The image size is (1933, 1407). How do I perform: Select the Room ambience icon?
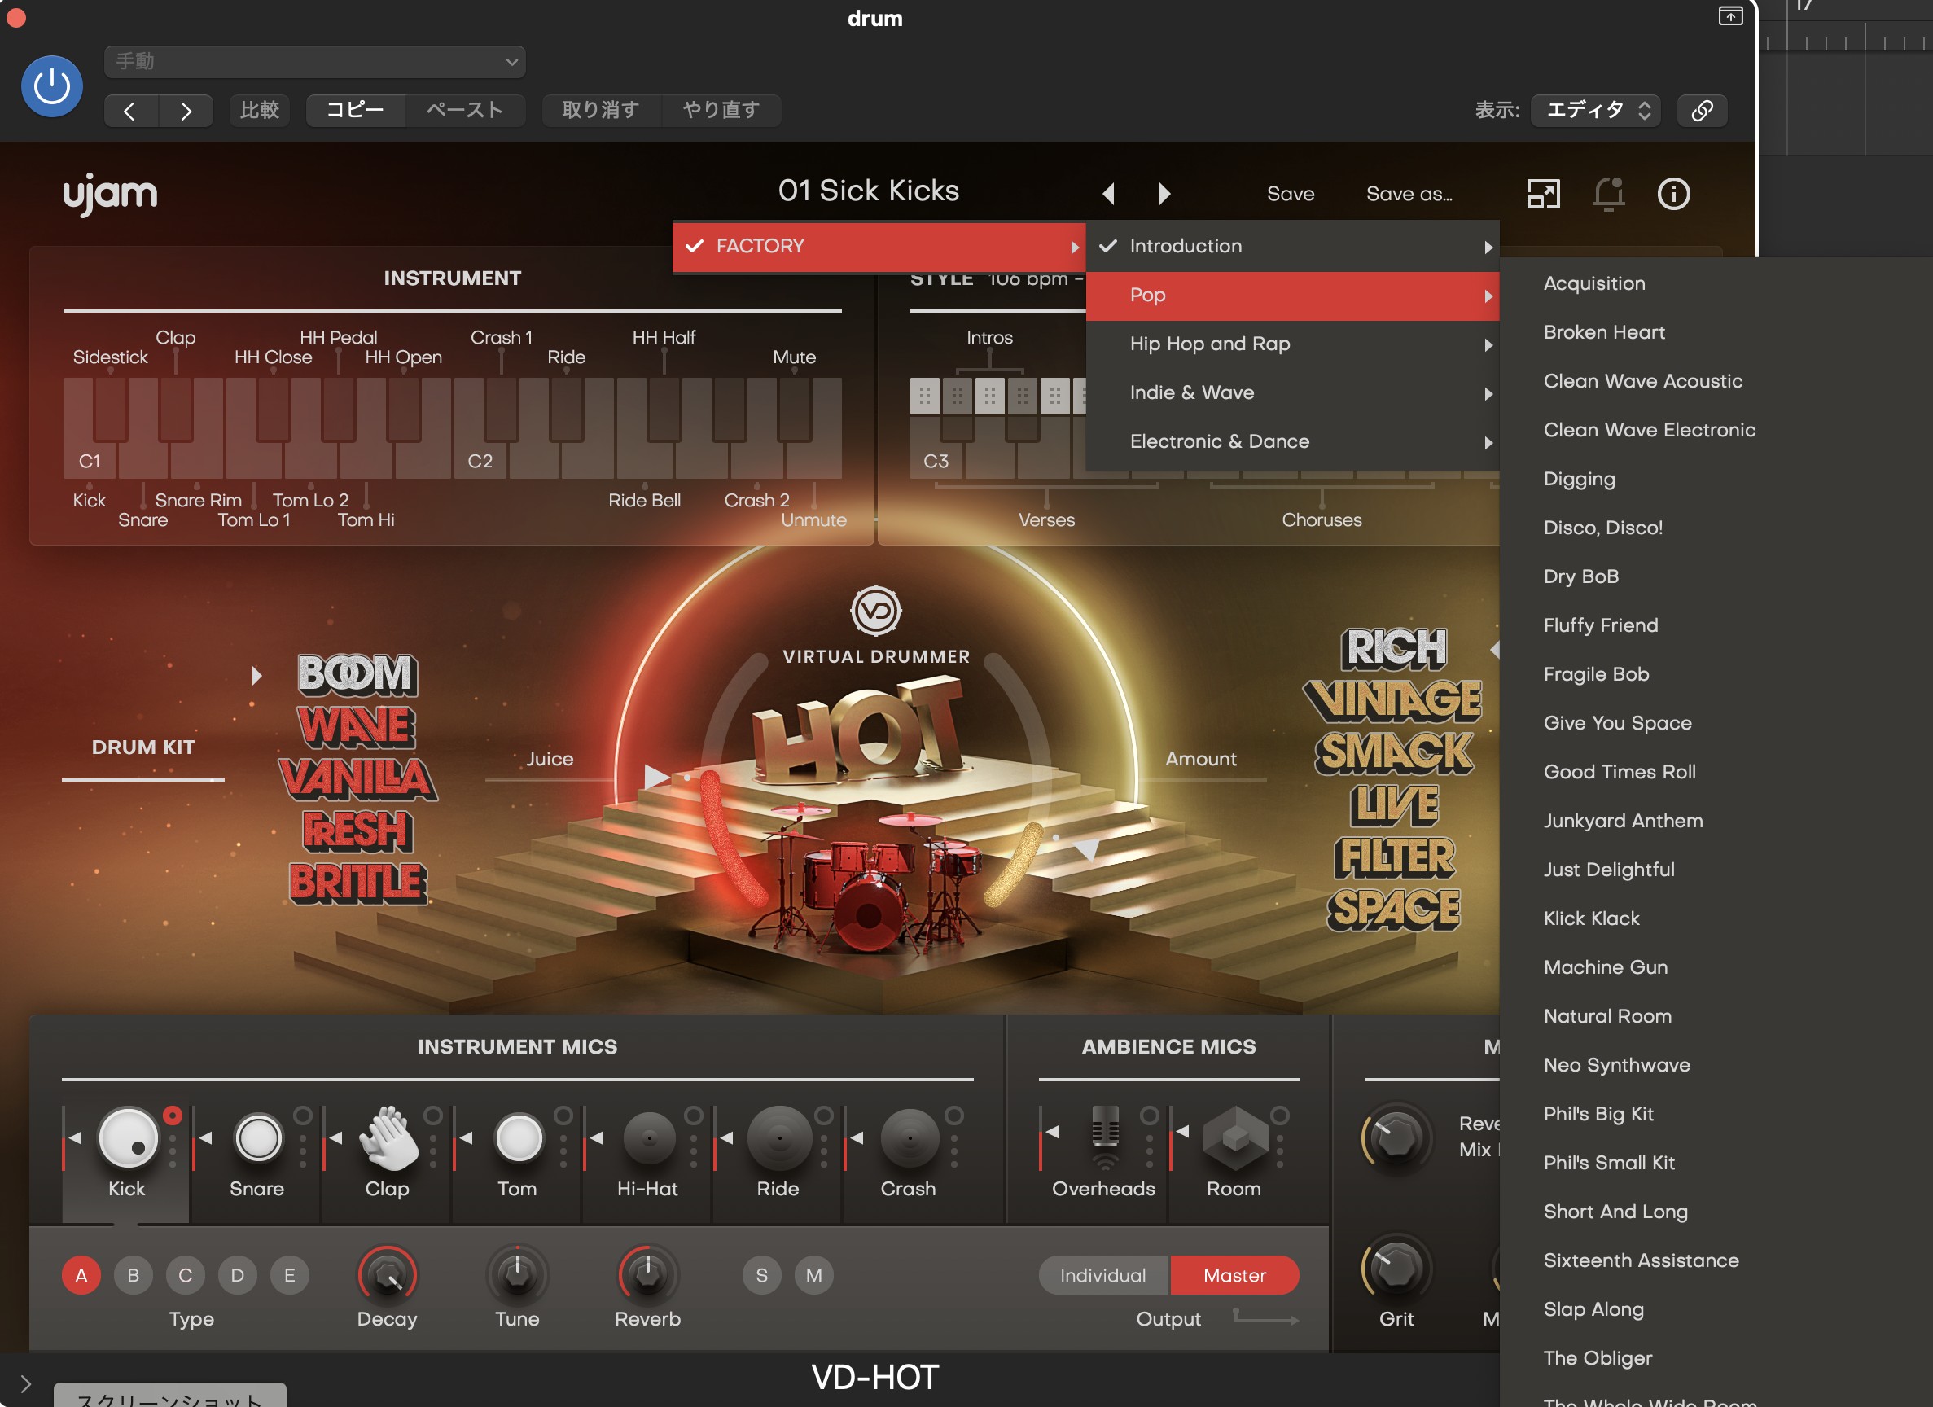[1234, 1137]
